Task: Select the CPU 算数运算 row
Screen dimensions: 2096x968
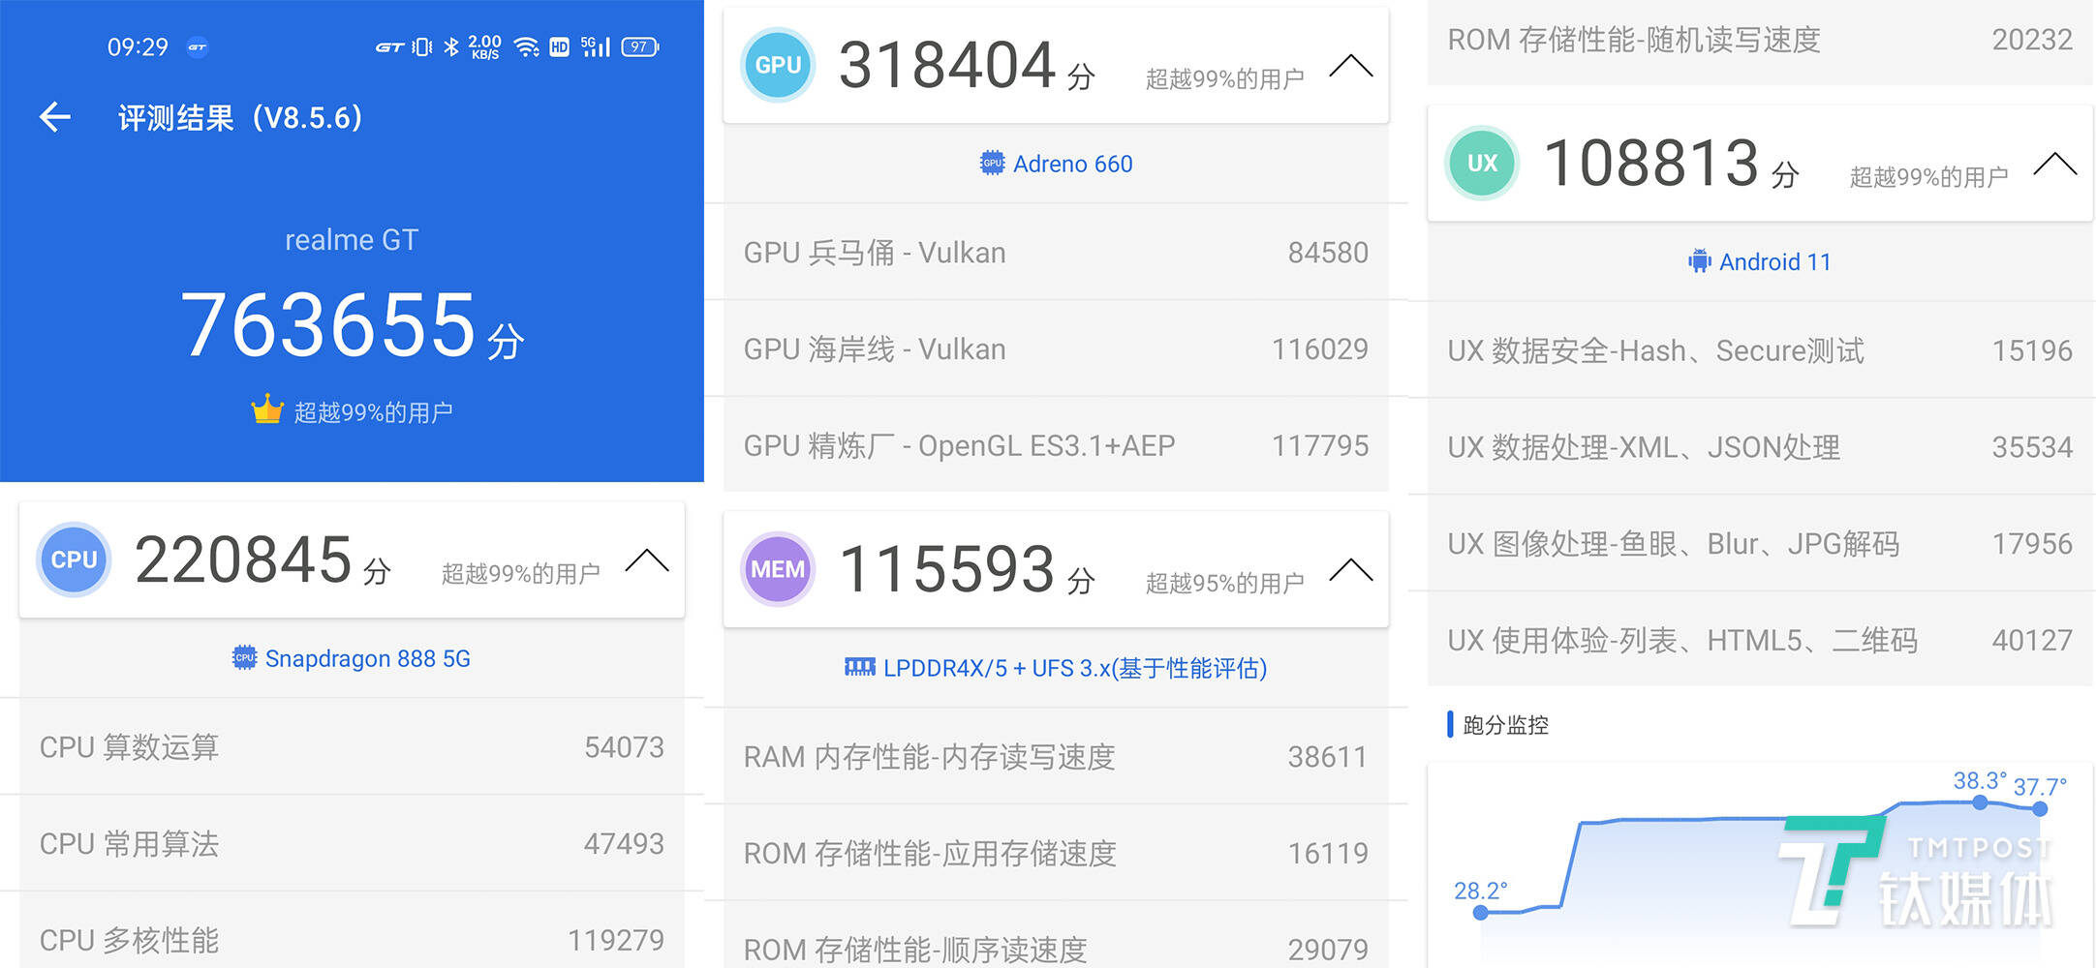Action: [352, 746]
